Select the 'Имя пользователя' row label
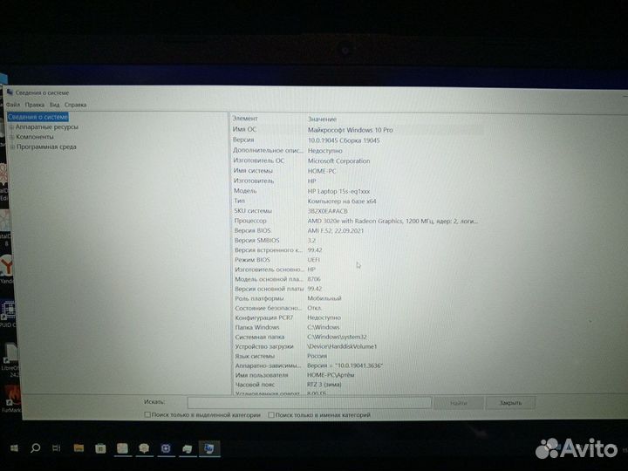Screen dimensions: 628x471 click(x=262, y=375)
